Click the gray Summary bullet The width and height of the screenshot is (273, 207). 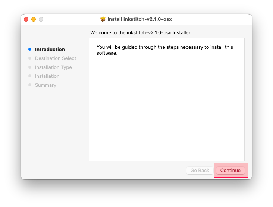(30, 85)
